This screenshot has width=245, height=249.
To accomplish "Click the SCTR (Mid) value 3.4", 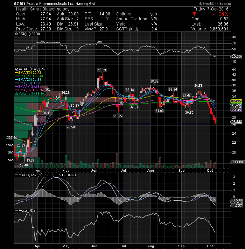I will point(154,29).
